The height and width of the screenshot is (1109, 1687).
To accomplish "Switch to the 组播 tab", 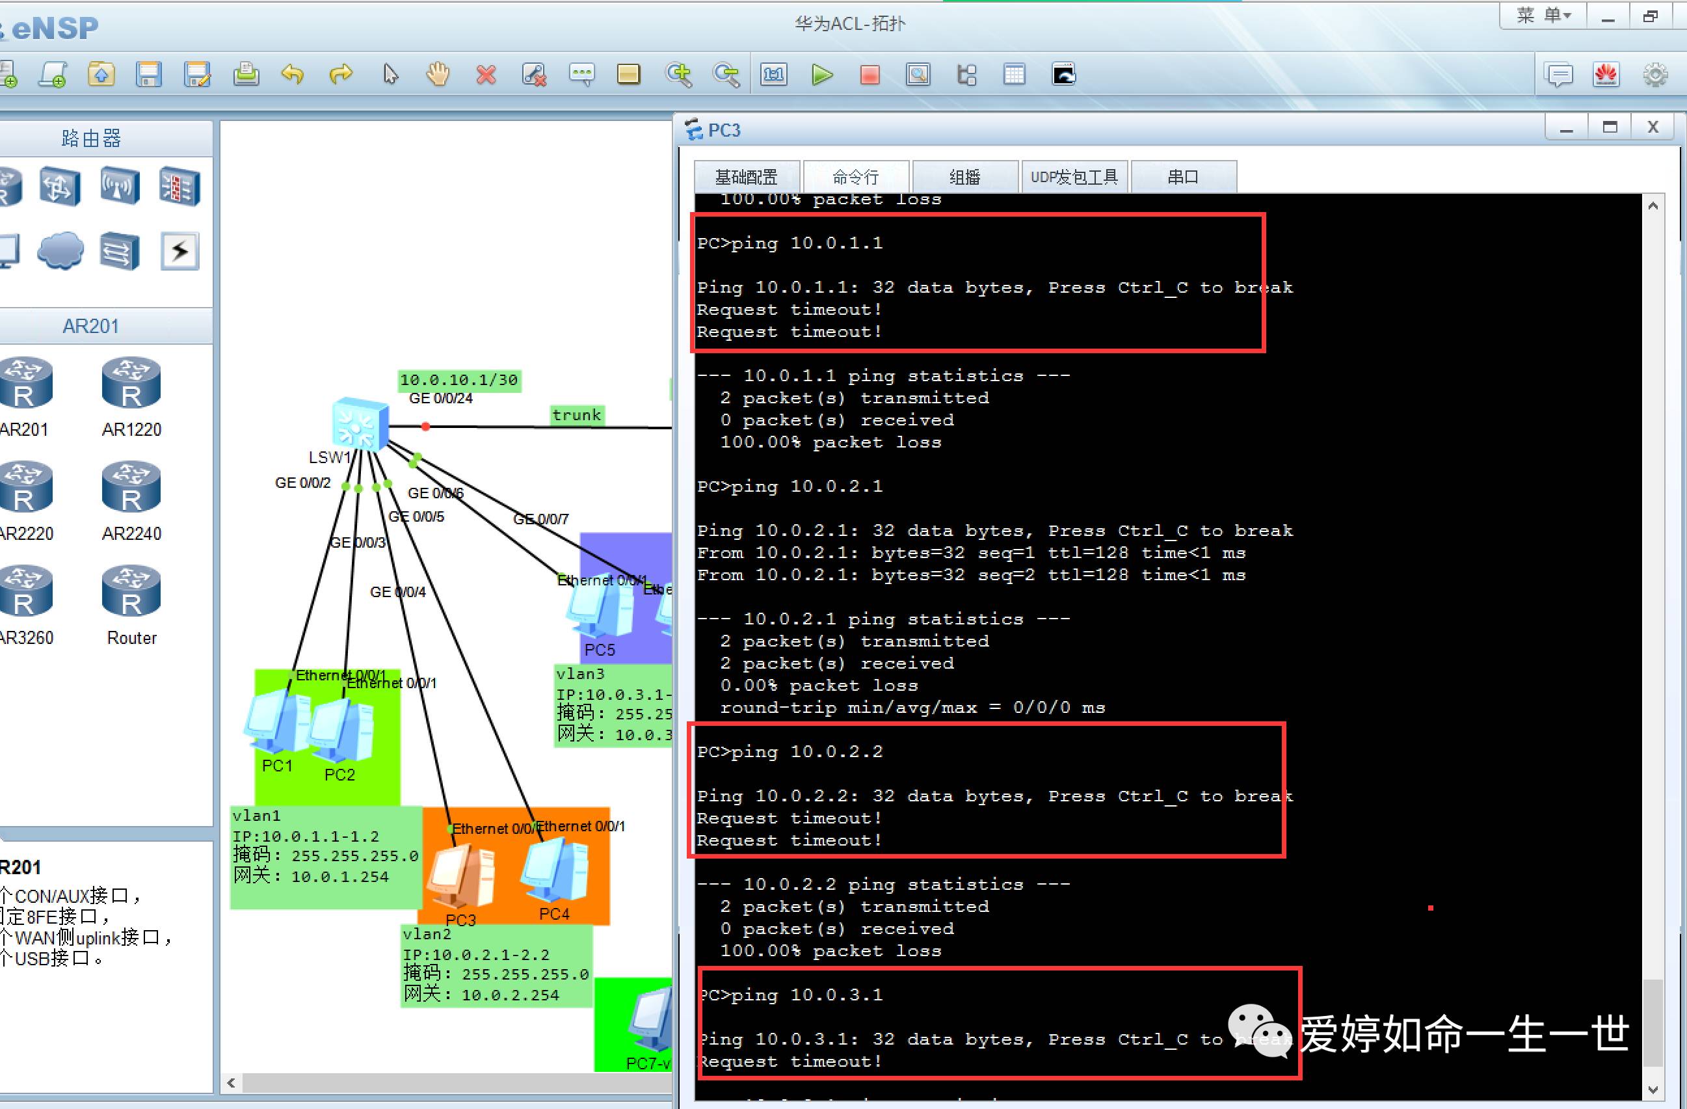I will click(964, 176).
